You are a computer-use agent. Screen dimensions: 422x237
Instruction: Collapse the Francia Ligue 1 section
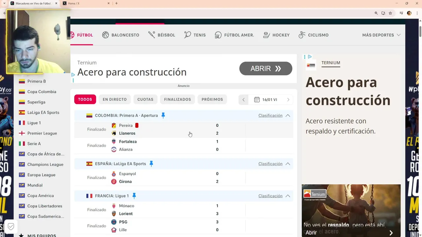[x=288, y=196]
